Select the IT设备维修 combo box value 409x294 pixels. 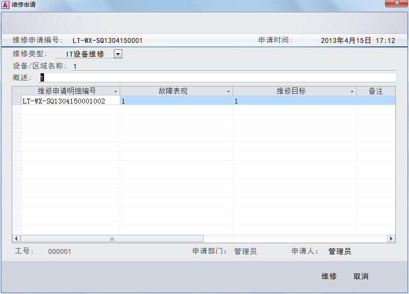click(x=85, y=54)
